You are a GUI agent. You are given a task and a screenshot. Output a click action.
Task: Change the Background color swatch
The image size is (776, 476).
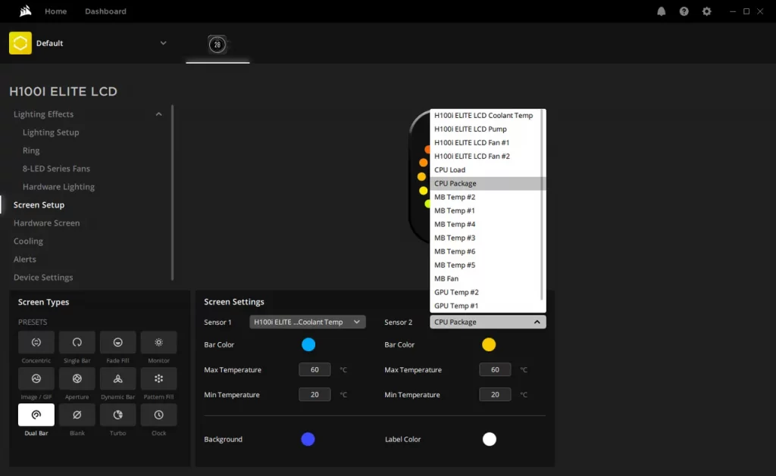point(308,439)
